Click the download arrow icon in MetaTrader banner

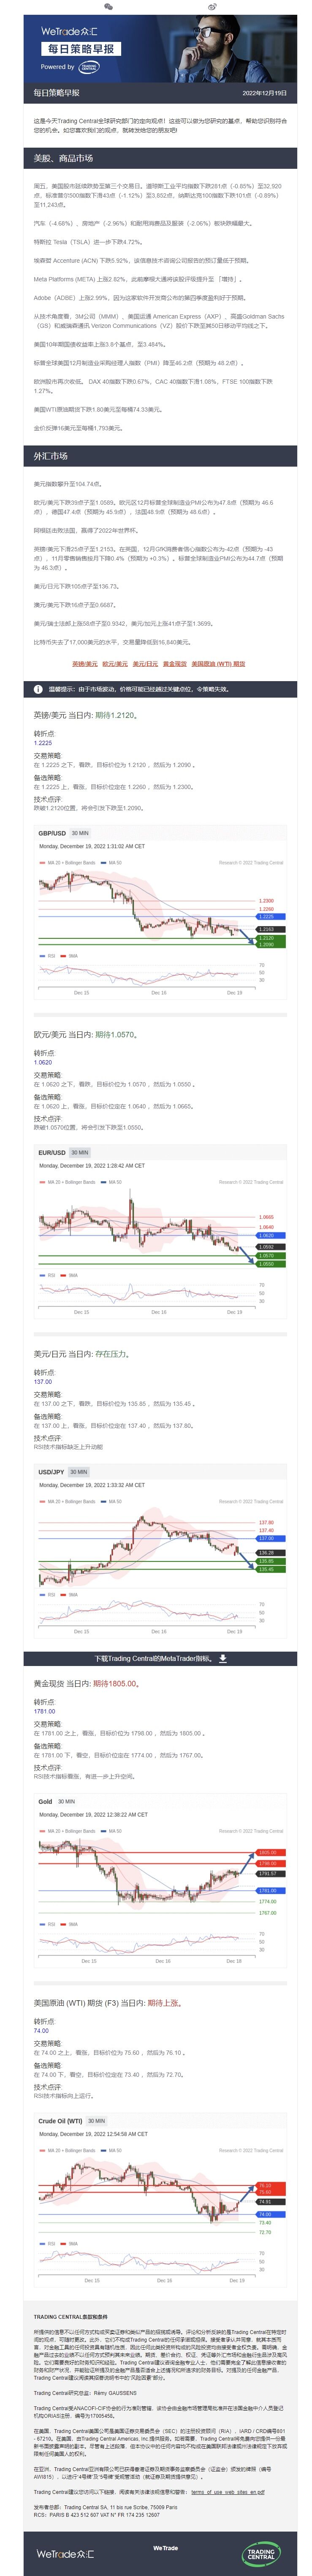(222, 1658)
